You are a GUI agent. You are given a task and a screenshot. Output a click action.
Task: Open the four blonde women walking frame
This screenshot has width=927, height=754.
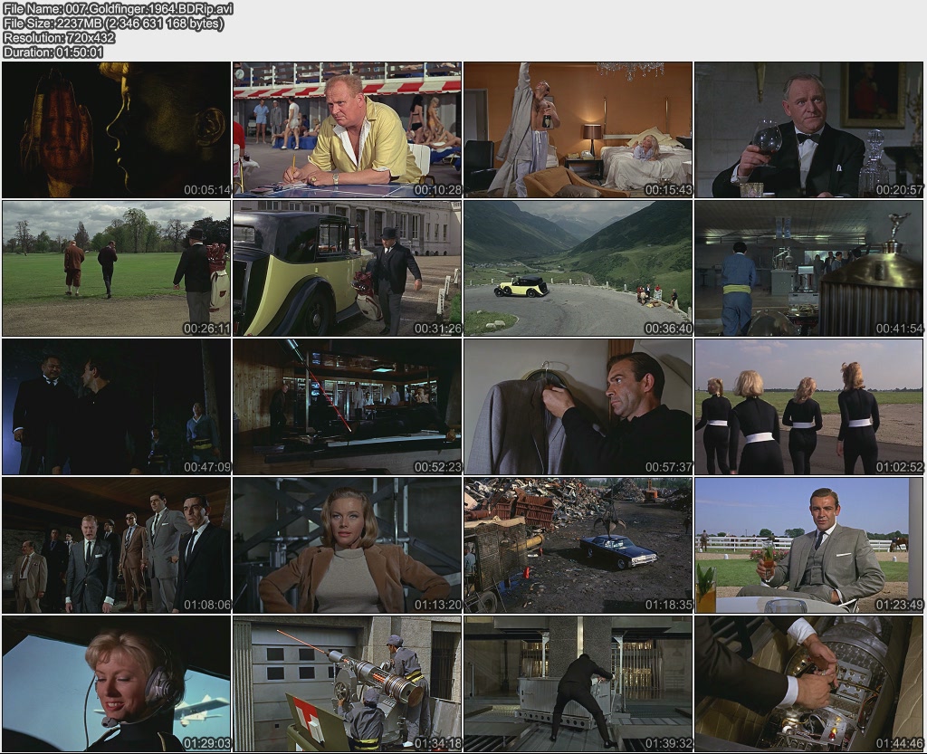click(809, 406)
